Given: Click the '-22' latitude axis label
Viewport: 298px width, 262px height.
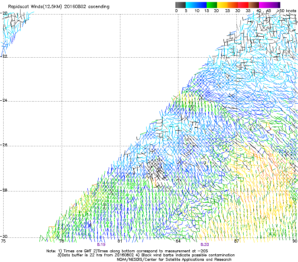Looking at the screenshot, I should pos(4,56).
